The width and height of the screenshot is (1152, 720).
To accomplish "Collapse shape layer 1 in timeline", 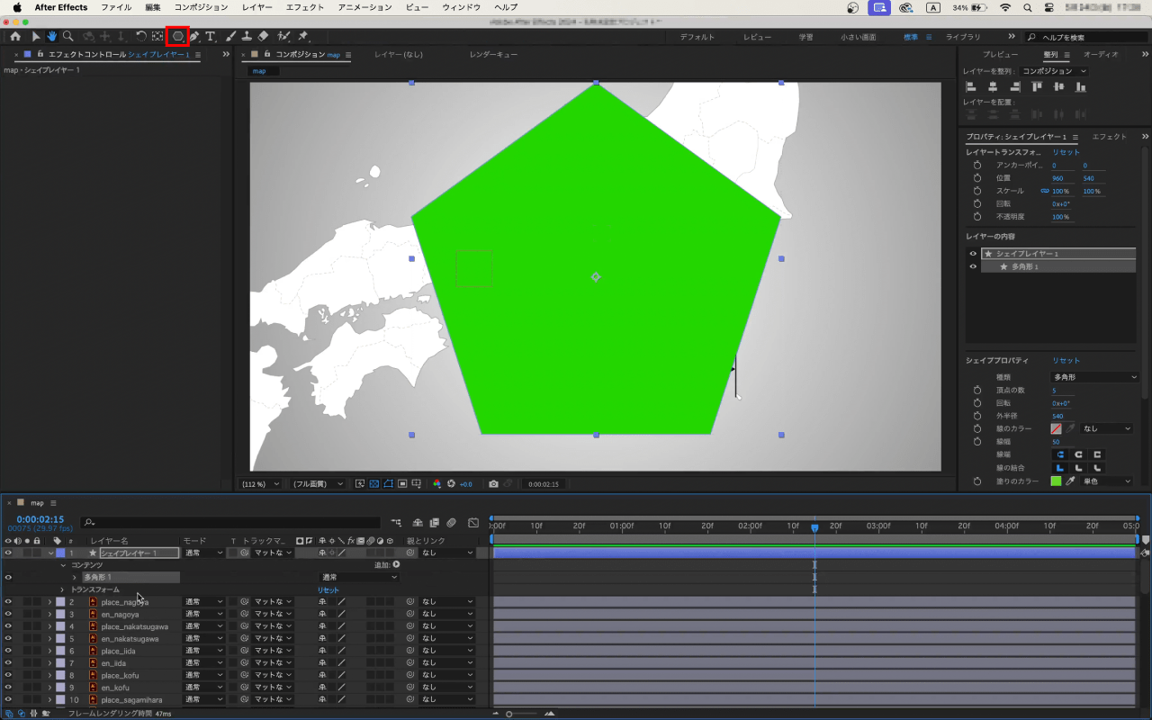I will coord(50,553).
